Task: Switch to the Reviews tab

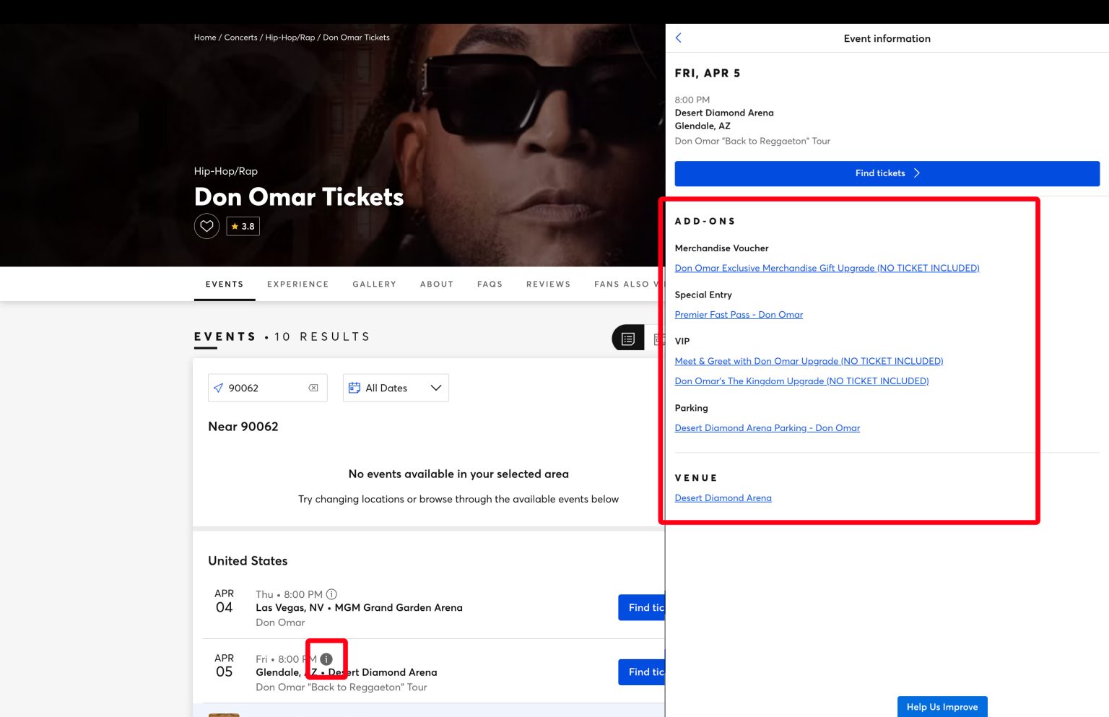Action: [548, 284]
